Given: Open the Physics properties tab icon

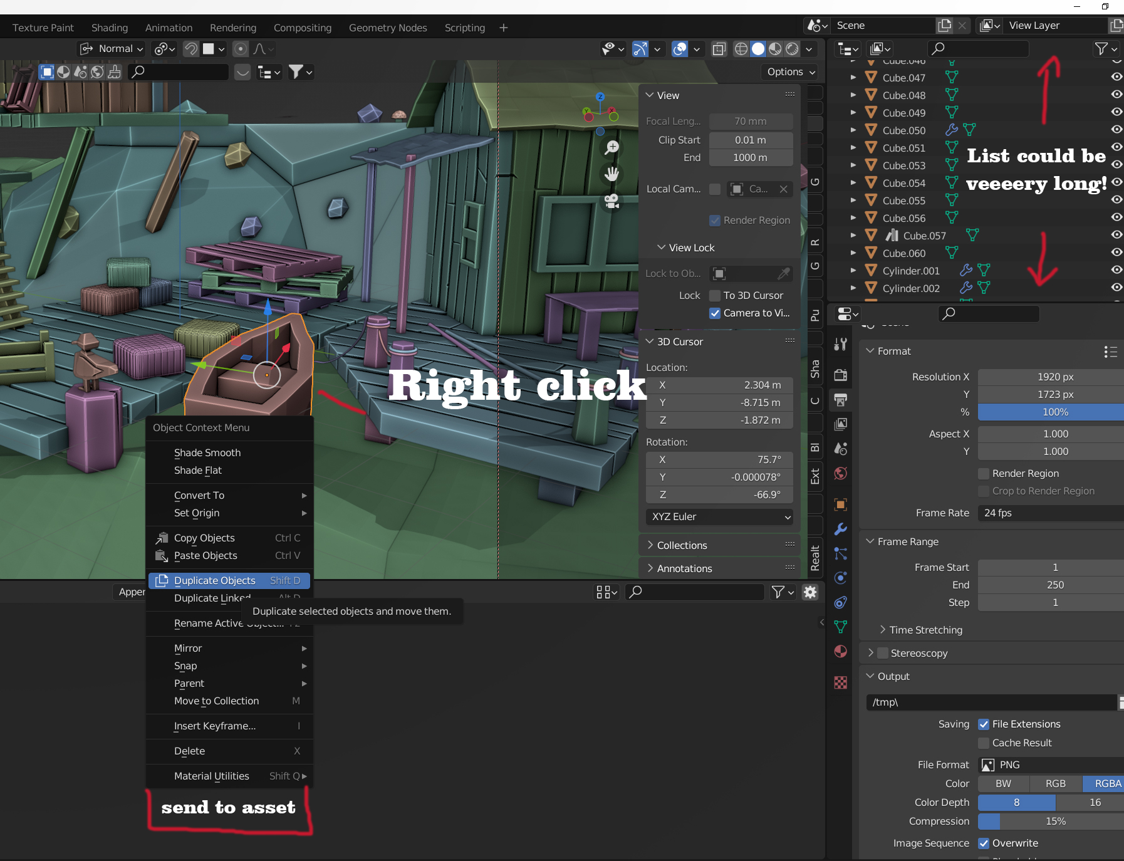Looking at the screenshot, I should coord(841,578).
